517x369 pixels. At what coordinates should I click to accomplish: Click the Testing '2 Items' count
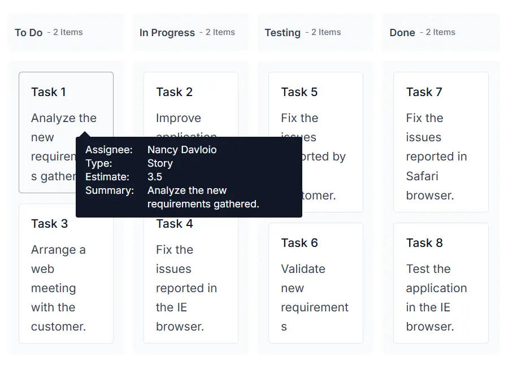[323, 32]
